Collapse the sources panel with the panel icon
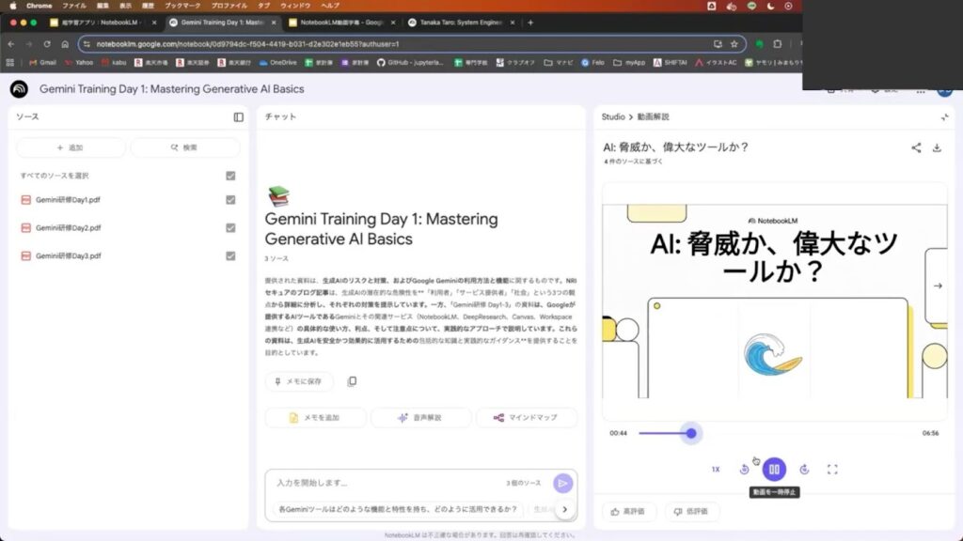The image size is (963, 541). [x=239, y=117]
